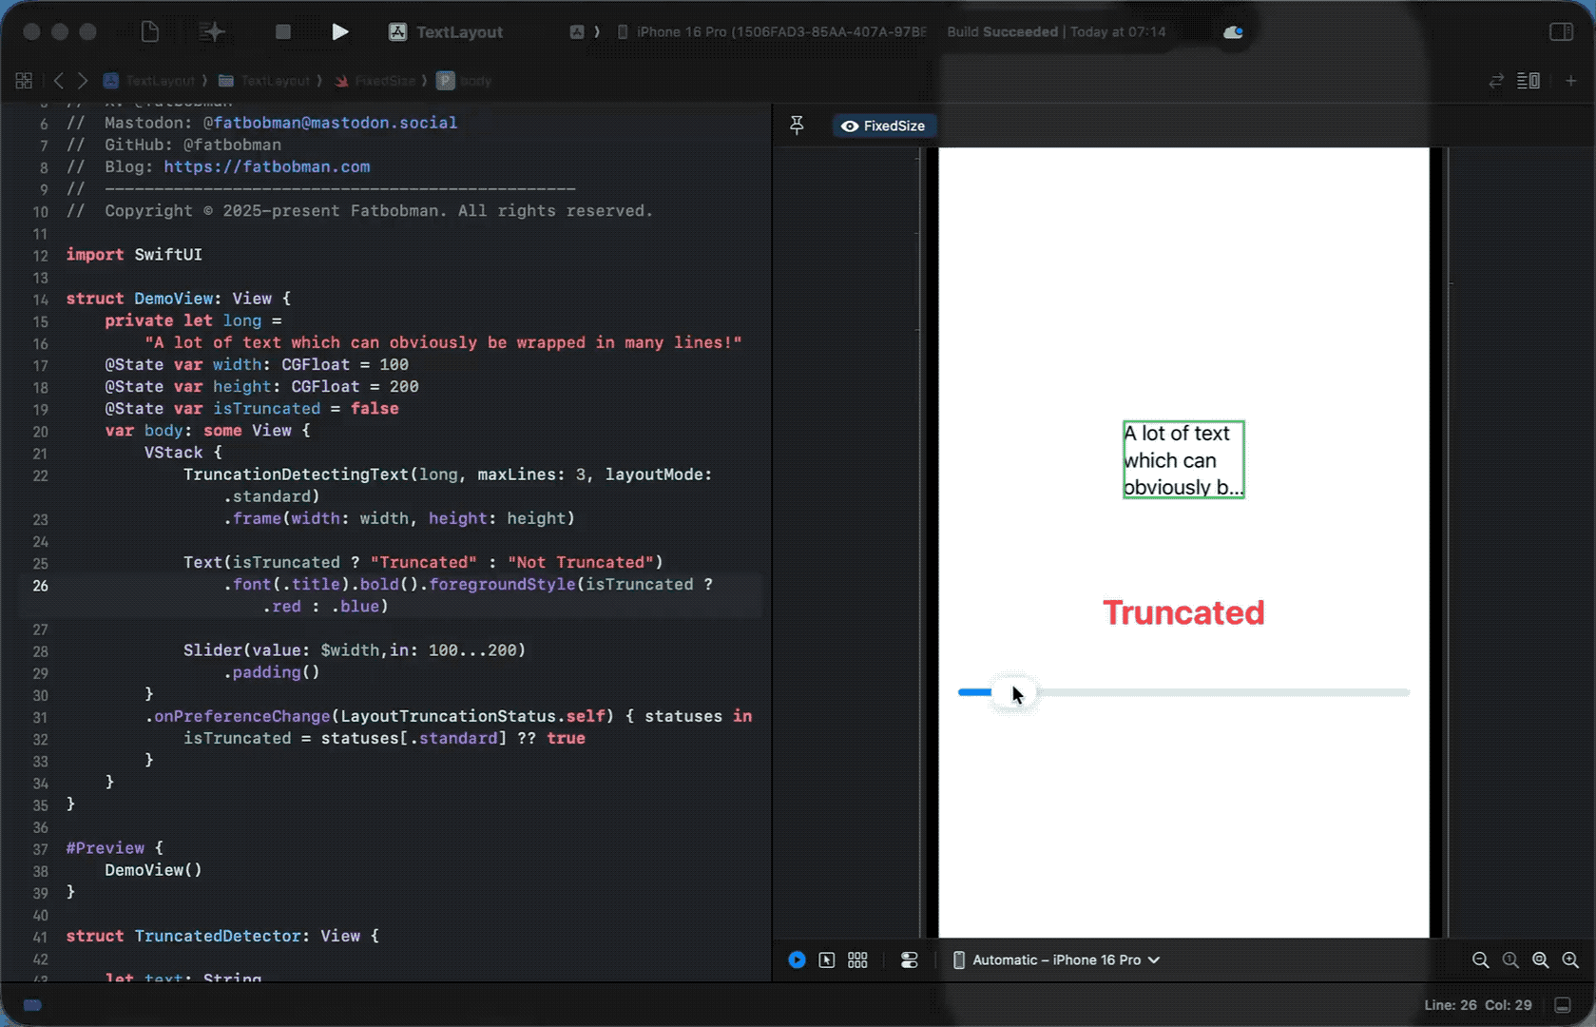
Task: Click the Xcode Cloud status icon
Action: coord(1233,32)
